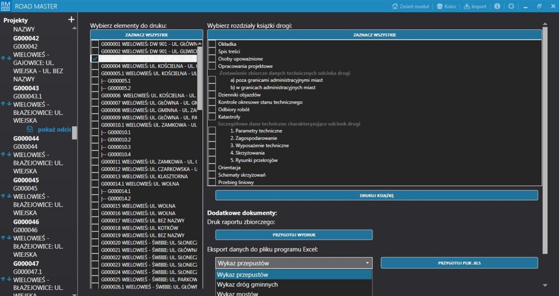Click Osoby upoważnione chapter label
This screenshot has height=296, width=559.
click(240, 59)
